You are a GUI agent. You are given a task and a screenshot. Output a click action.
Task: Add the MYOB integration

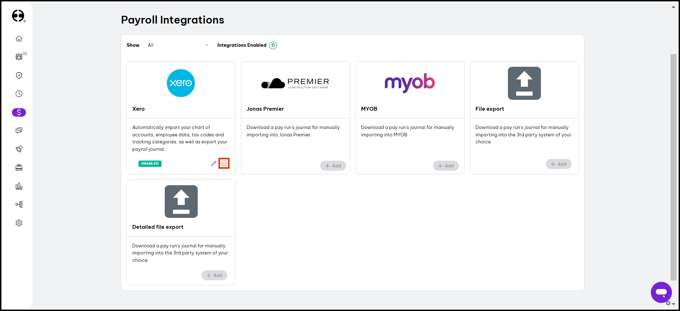(445, 166)
